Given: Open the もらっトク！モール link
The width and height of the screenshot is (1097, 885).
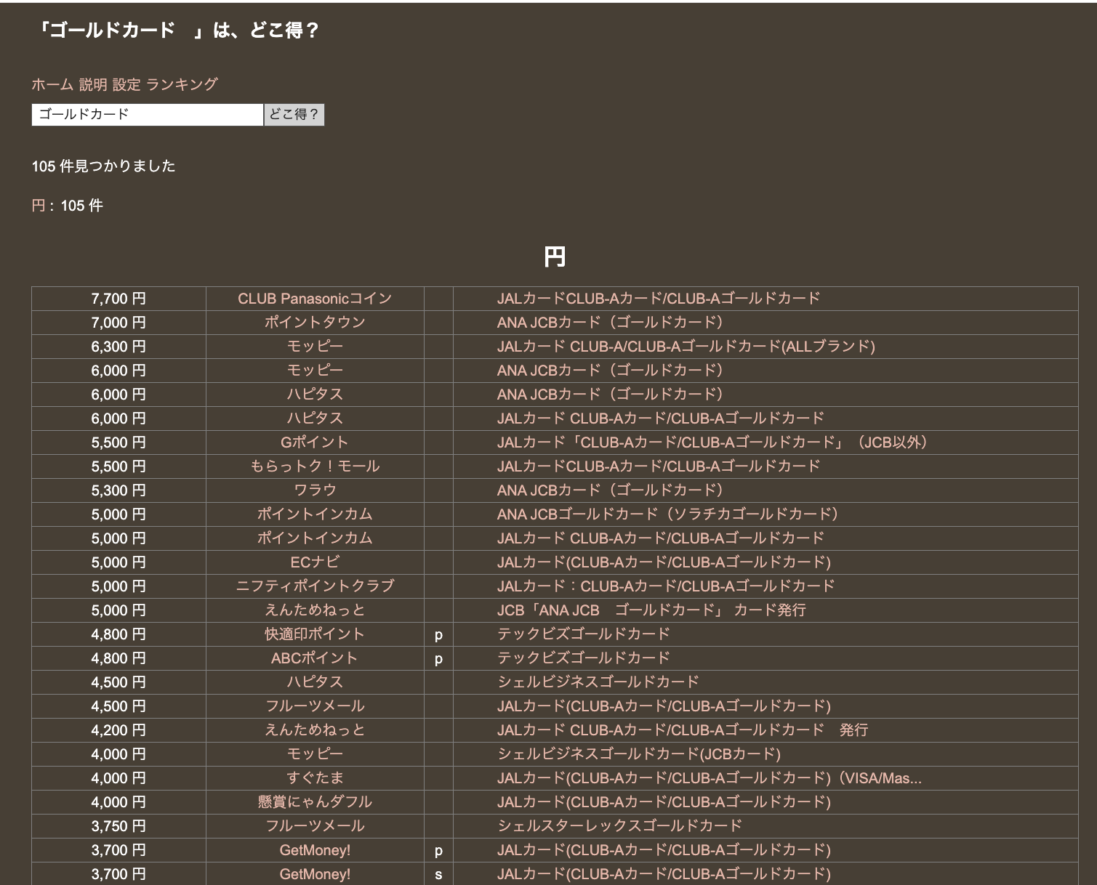Looking at the screenshot, I should pyautogui.click(x=314, y=466).
